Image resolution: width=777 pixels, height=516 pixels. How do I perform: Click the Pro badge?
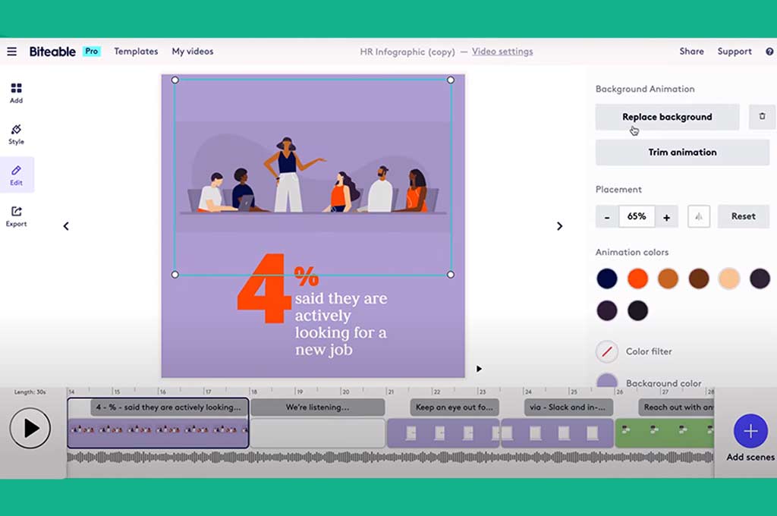(92, 51)
